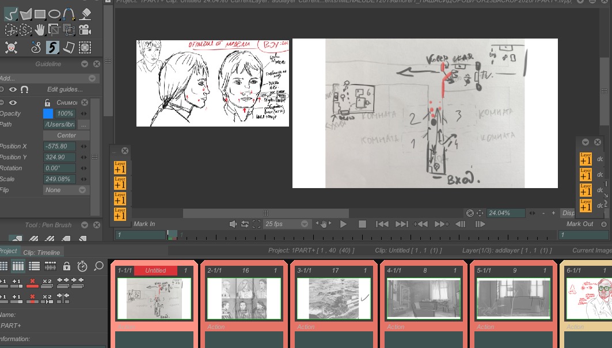
Task: Select the 3-1/1 clip thumbnail
Action: coord(333,298)
